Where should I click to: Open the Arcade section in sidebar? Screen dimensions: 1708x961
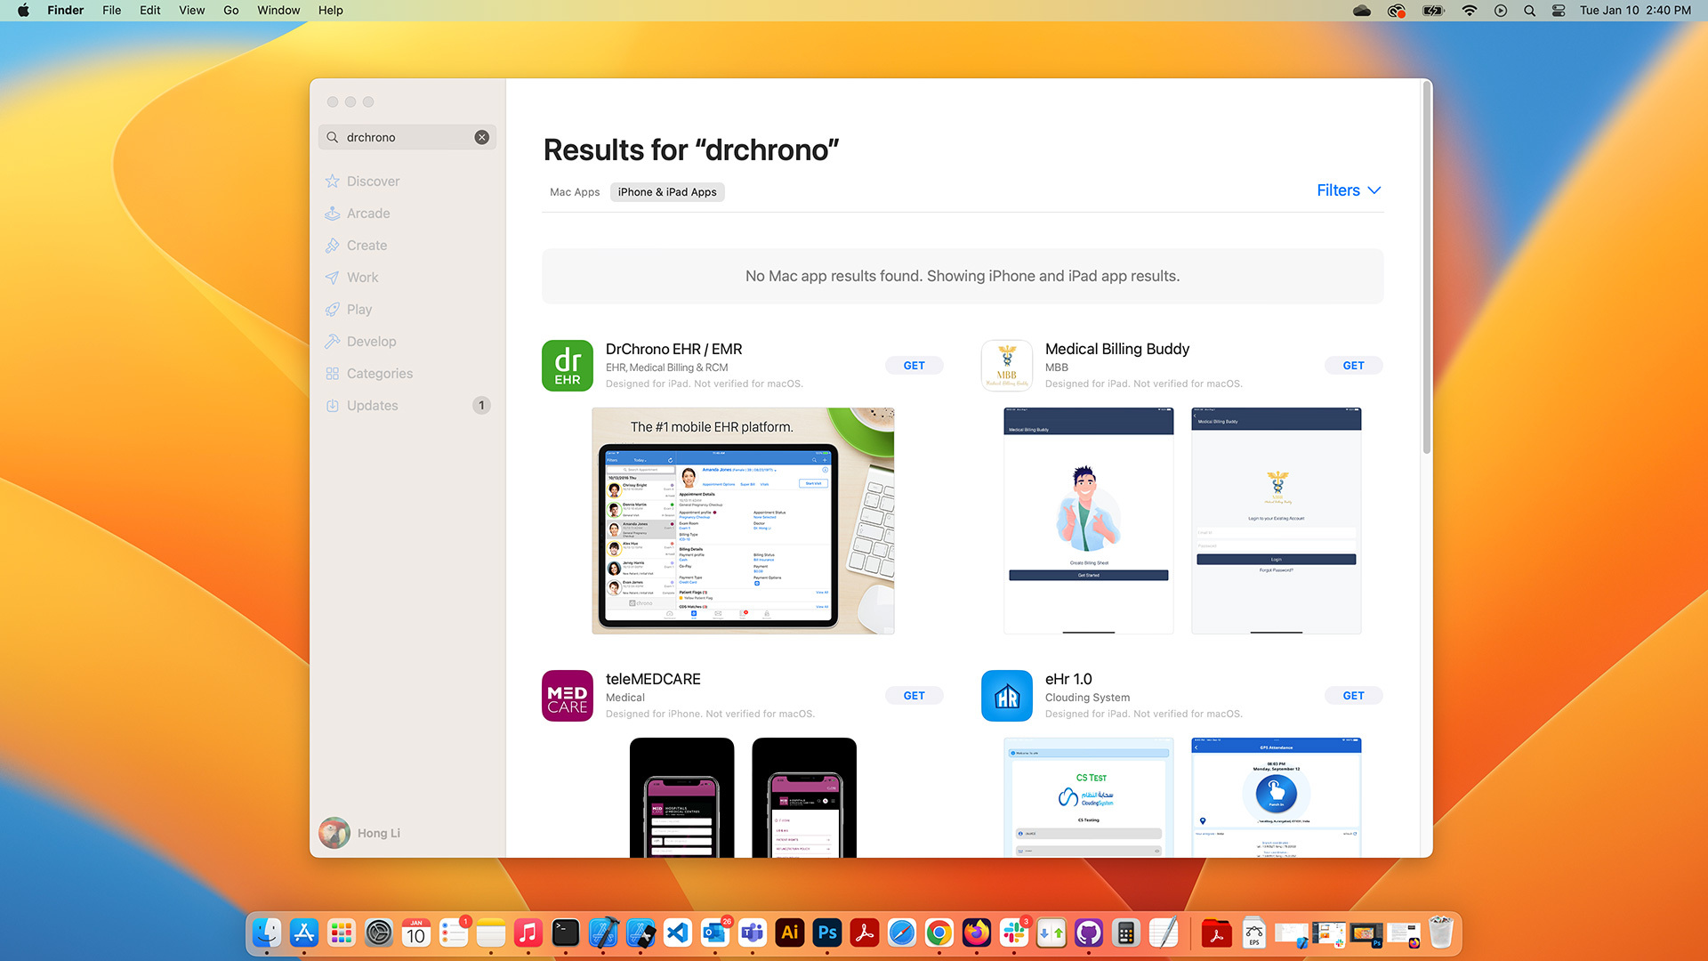368,213
